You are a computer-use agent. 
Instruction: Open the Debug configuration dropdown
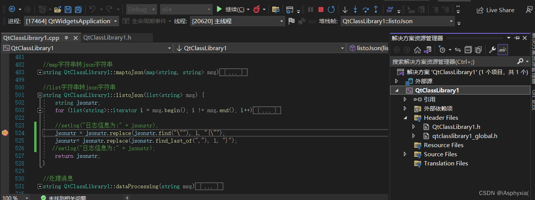141,10
